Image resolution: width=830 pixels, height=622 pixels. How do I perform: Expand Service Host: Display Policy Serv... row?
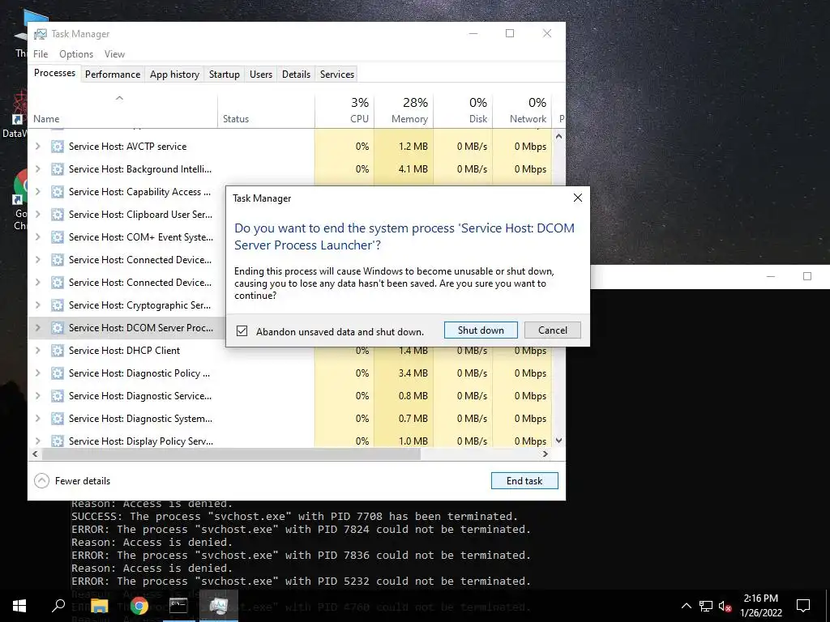(37, 441)
